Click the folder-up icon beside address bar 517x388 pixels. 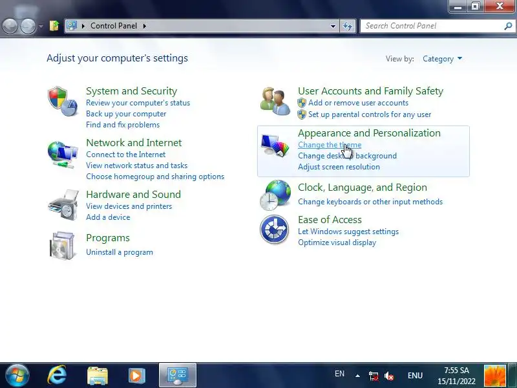pyautogui.click(x=54, y=25)
